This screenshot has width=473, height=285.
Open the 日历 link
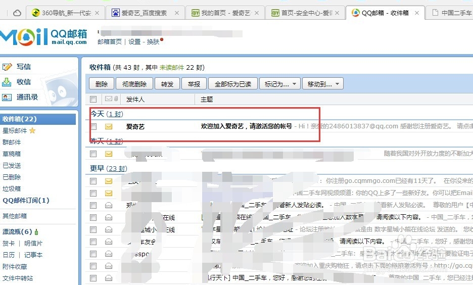pyautogui.click(x=9, y=255)
